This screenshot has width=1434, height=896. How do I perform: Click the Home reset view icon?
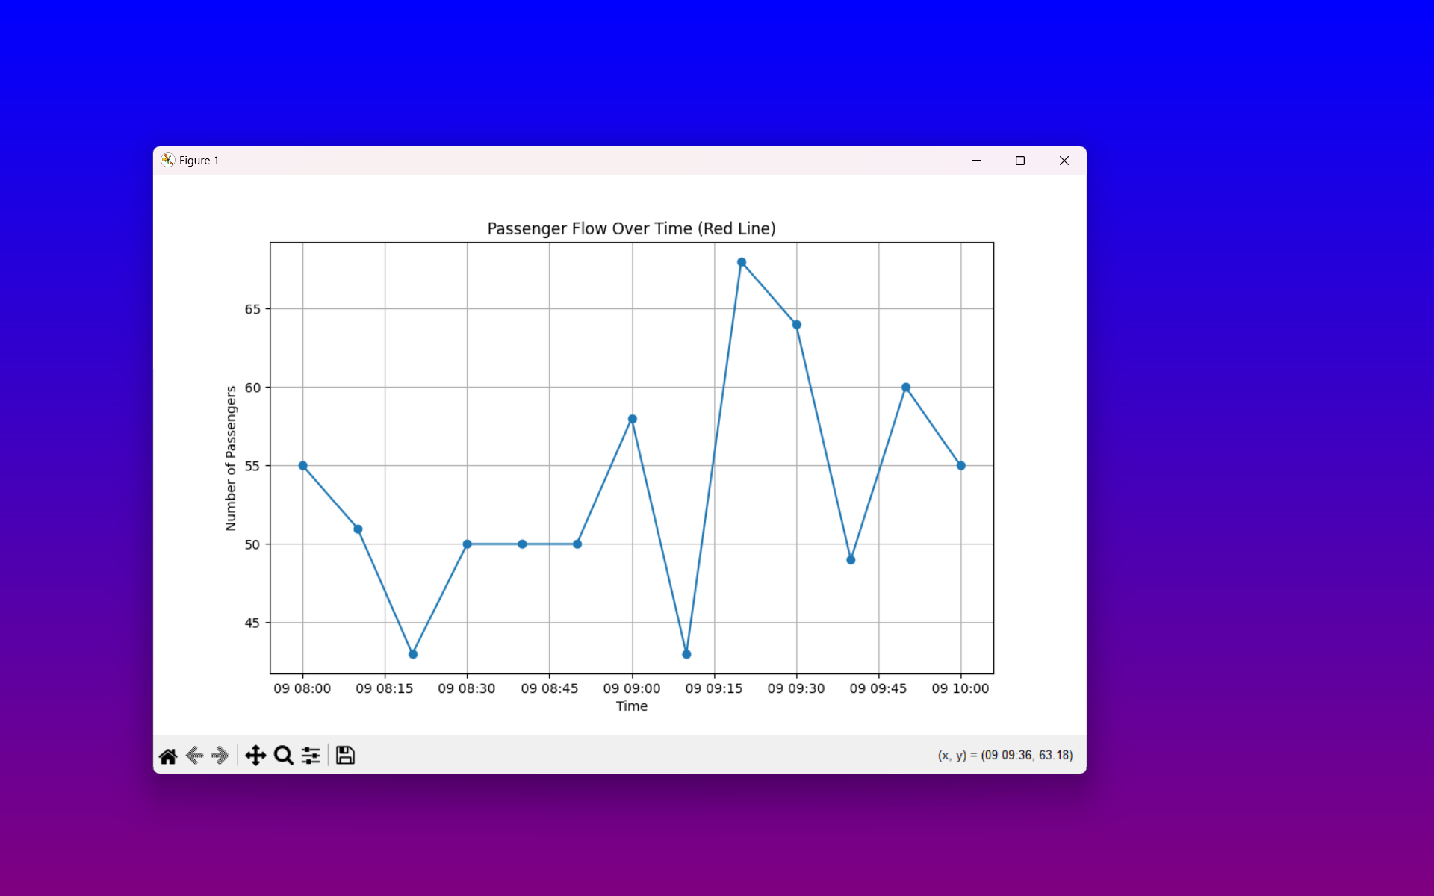[x=168, y=756]
